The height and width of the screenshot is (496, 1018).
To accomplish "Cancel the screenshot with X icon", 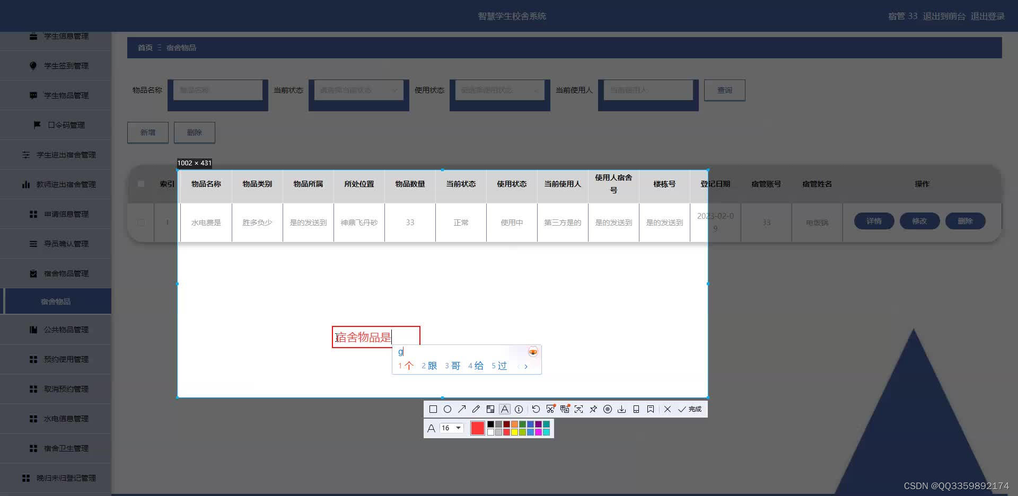I will [668, 409].
